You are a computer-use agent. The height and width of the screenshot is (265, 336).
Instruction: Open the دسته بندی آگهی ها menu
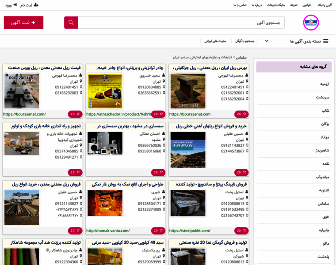305,41
